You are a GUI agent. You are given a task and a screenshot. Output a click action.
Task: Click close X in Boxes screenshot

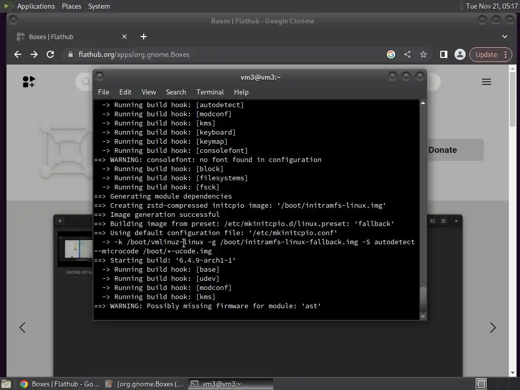pos(456,221)
